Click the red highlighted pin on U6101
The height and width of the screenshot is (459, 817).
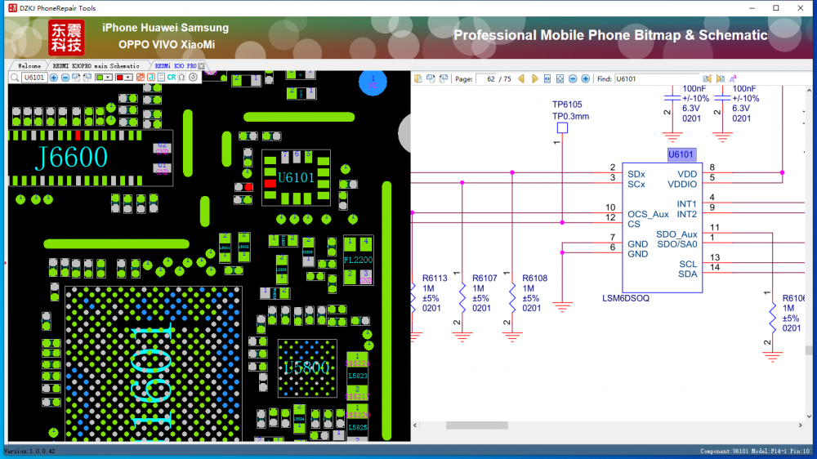(270, 184)
